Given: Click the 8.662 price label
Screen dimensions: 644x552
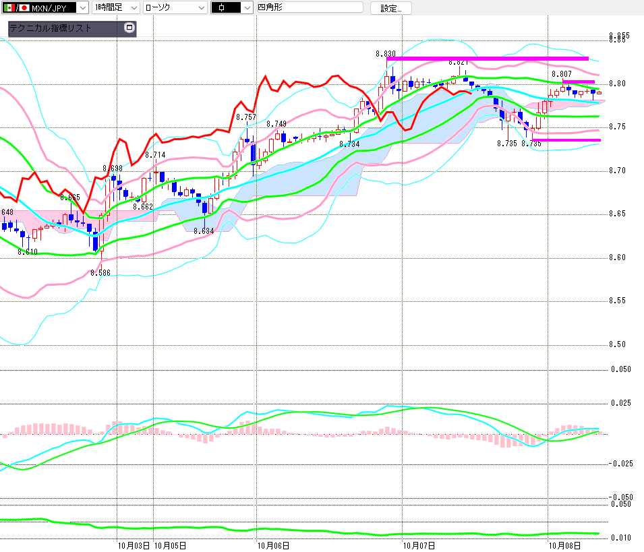Looking at the screenshot, I should (x=143, y=206).
